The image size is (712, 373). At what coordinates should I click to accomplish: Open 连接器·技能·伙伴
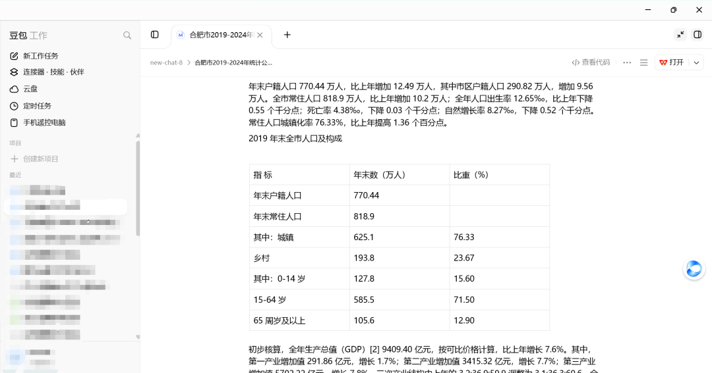[53, 72]
